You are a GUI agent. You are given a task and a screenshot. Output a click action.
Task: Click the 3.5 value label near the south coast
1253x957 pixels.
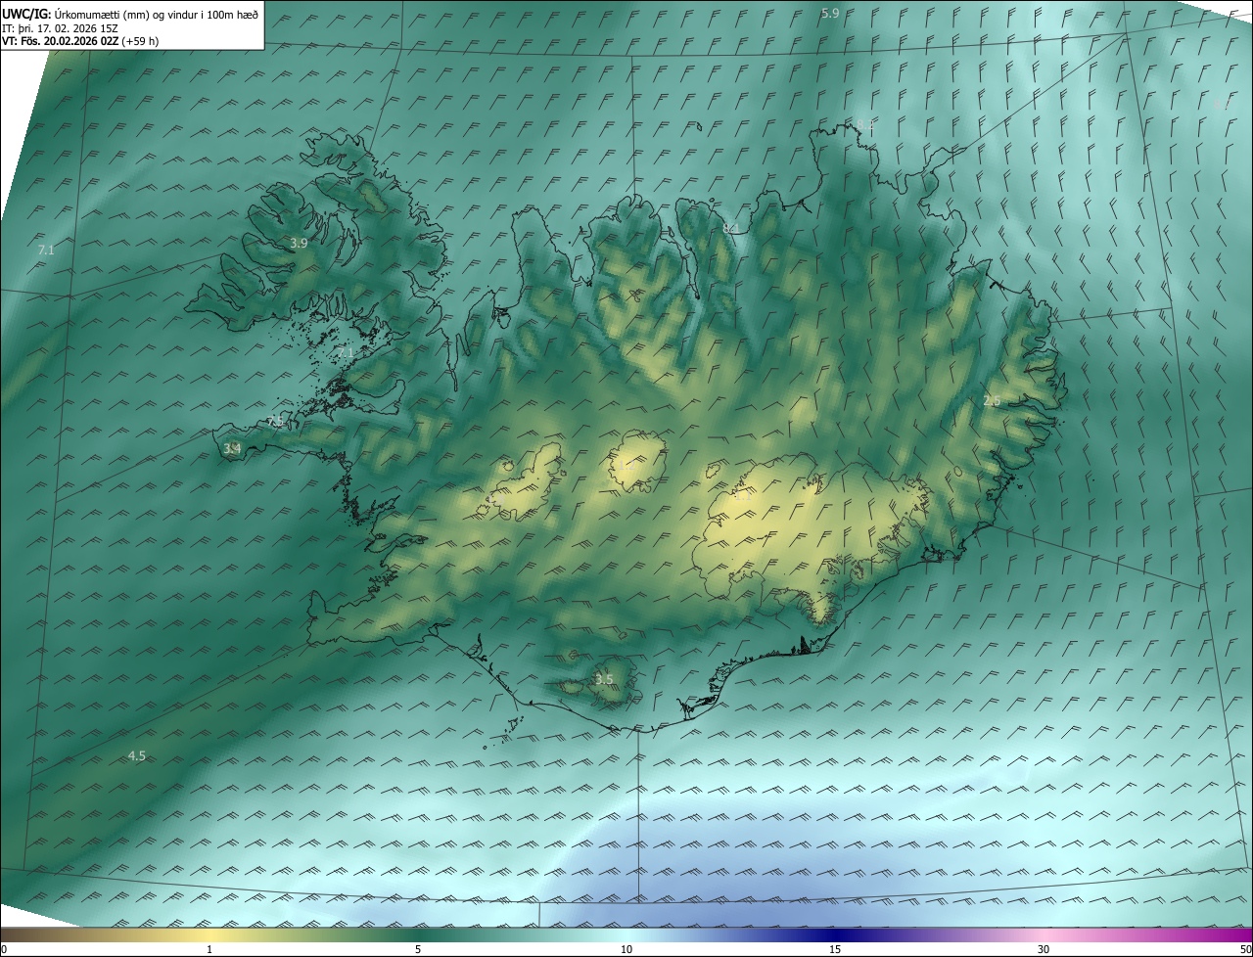604,679
